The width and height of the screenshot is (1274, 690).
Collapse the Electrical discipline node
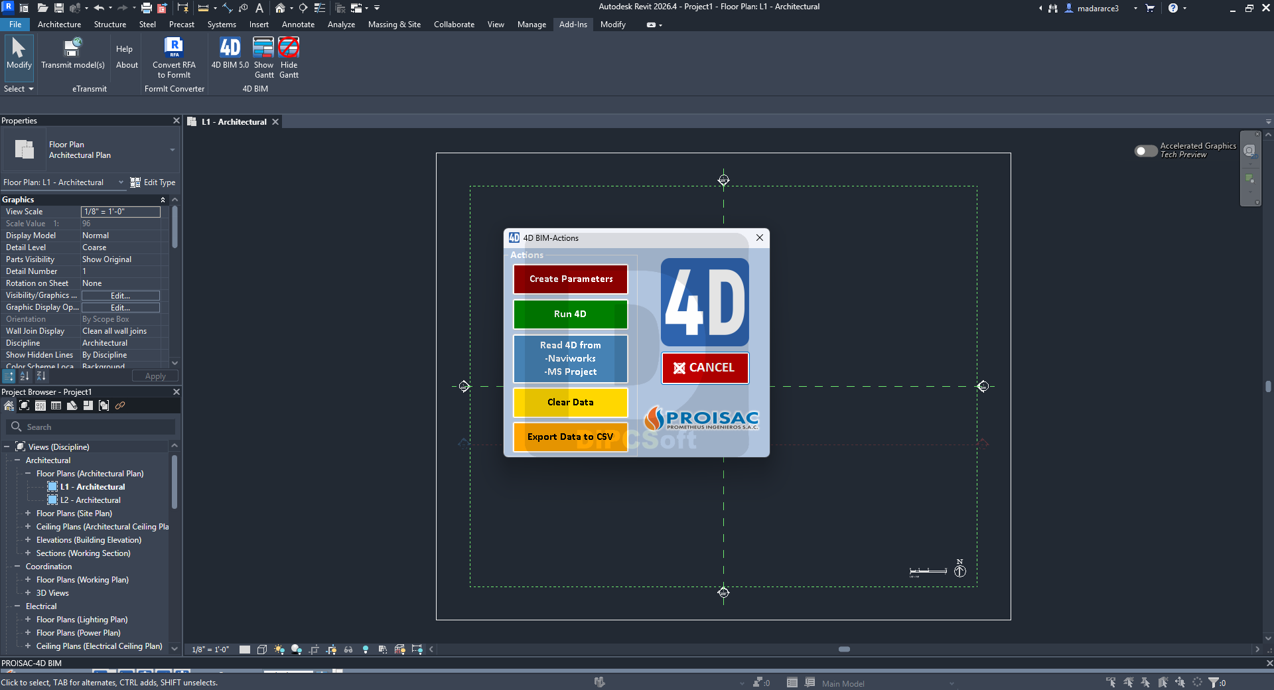[x=17, y=606]
